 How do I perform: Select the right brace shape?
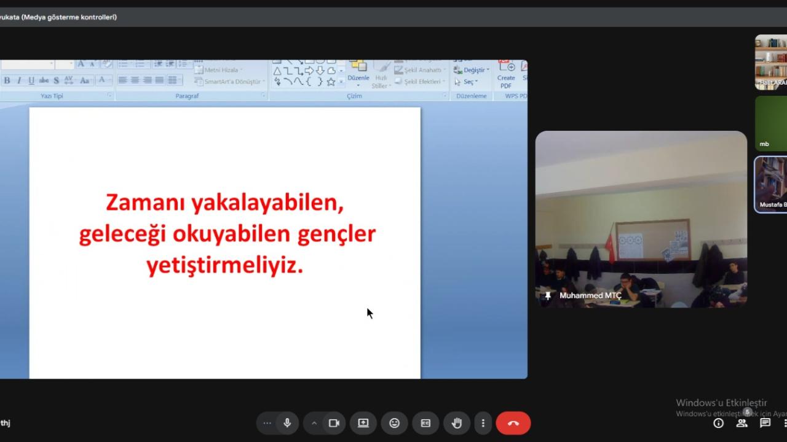[320, 82]
